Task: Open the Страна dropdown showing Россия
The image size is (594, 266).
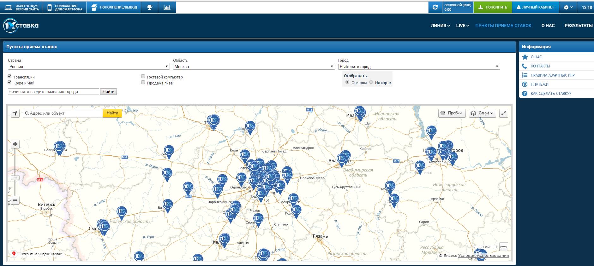Action: [x=89, y=66]
